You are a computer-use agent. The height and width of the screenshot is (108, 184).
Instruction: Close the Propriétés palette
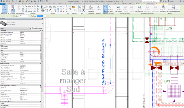(x=43, y=19)
